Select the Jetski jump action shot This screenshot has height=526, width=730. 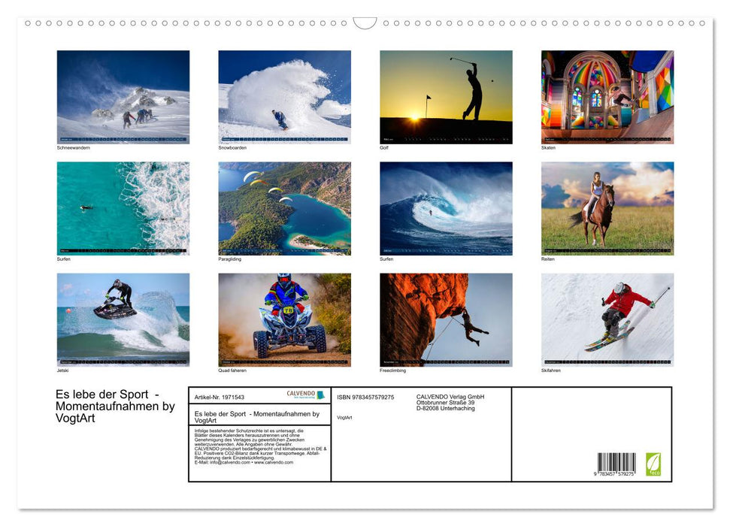[x=123, y=318]
